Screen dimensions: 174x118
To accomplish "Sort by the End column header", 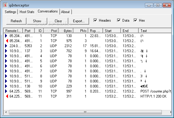I will [130, 31].
